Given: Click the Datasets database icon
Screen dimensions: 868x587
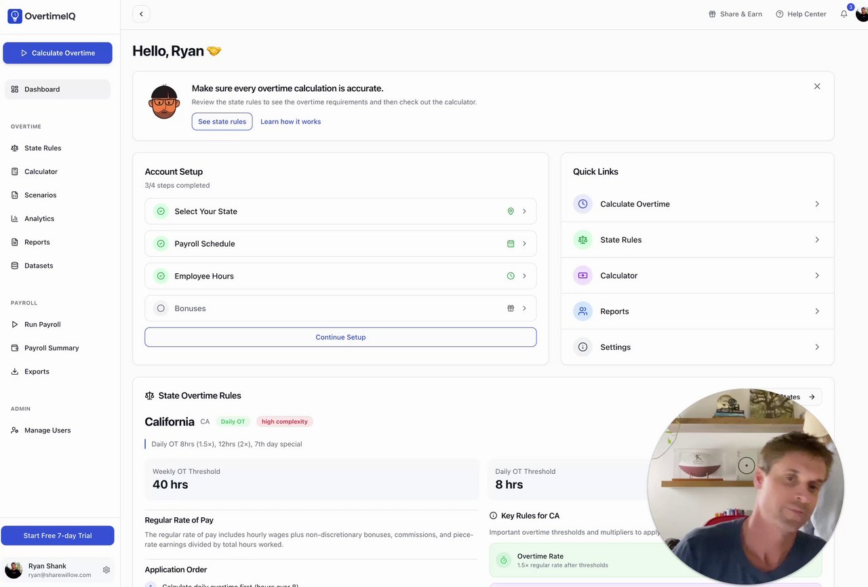Looking at the screenshot, I should click(15, 266).
